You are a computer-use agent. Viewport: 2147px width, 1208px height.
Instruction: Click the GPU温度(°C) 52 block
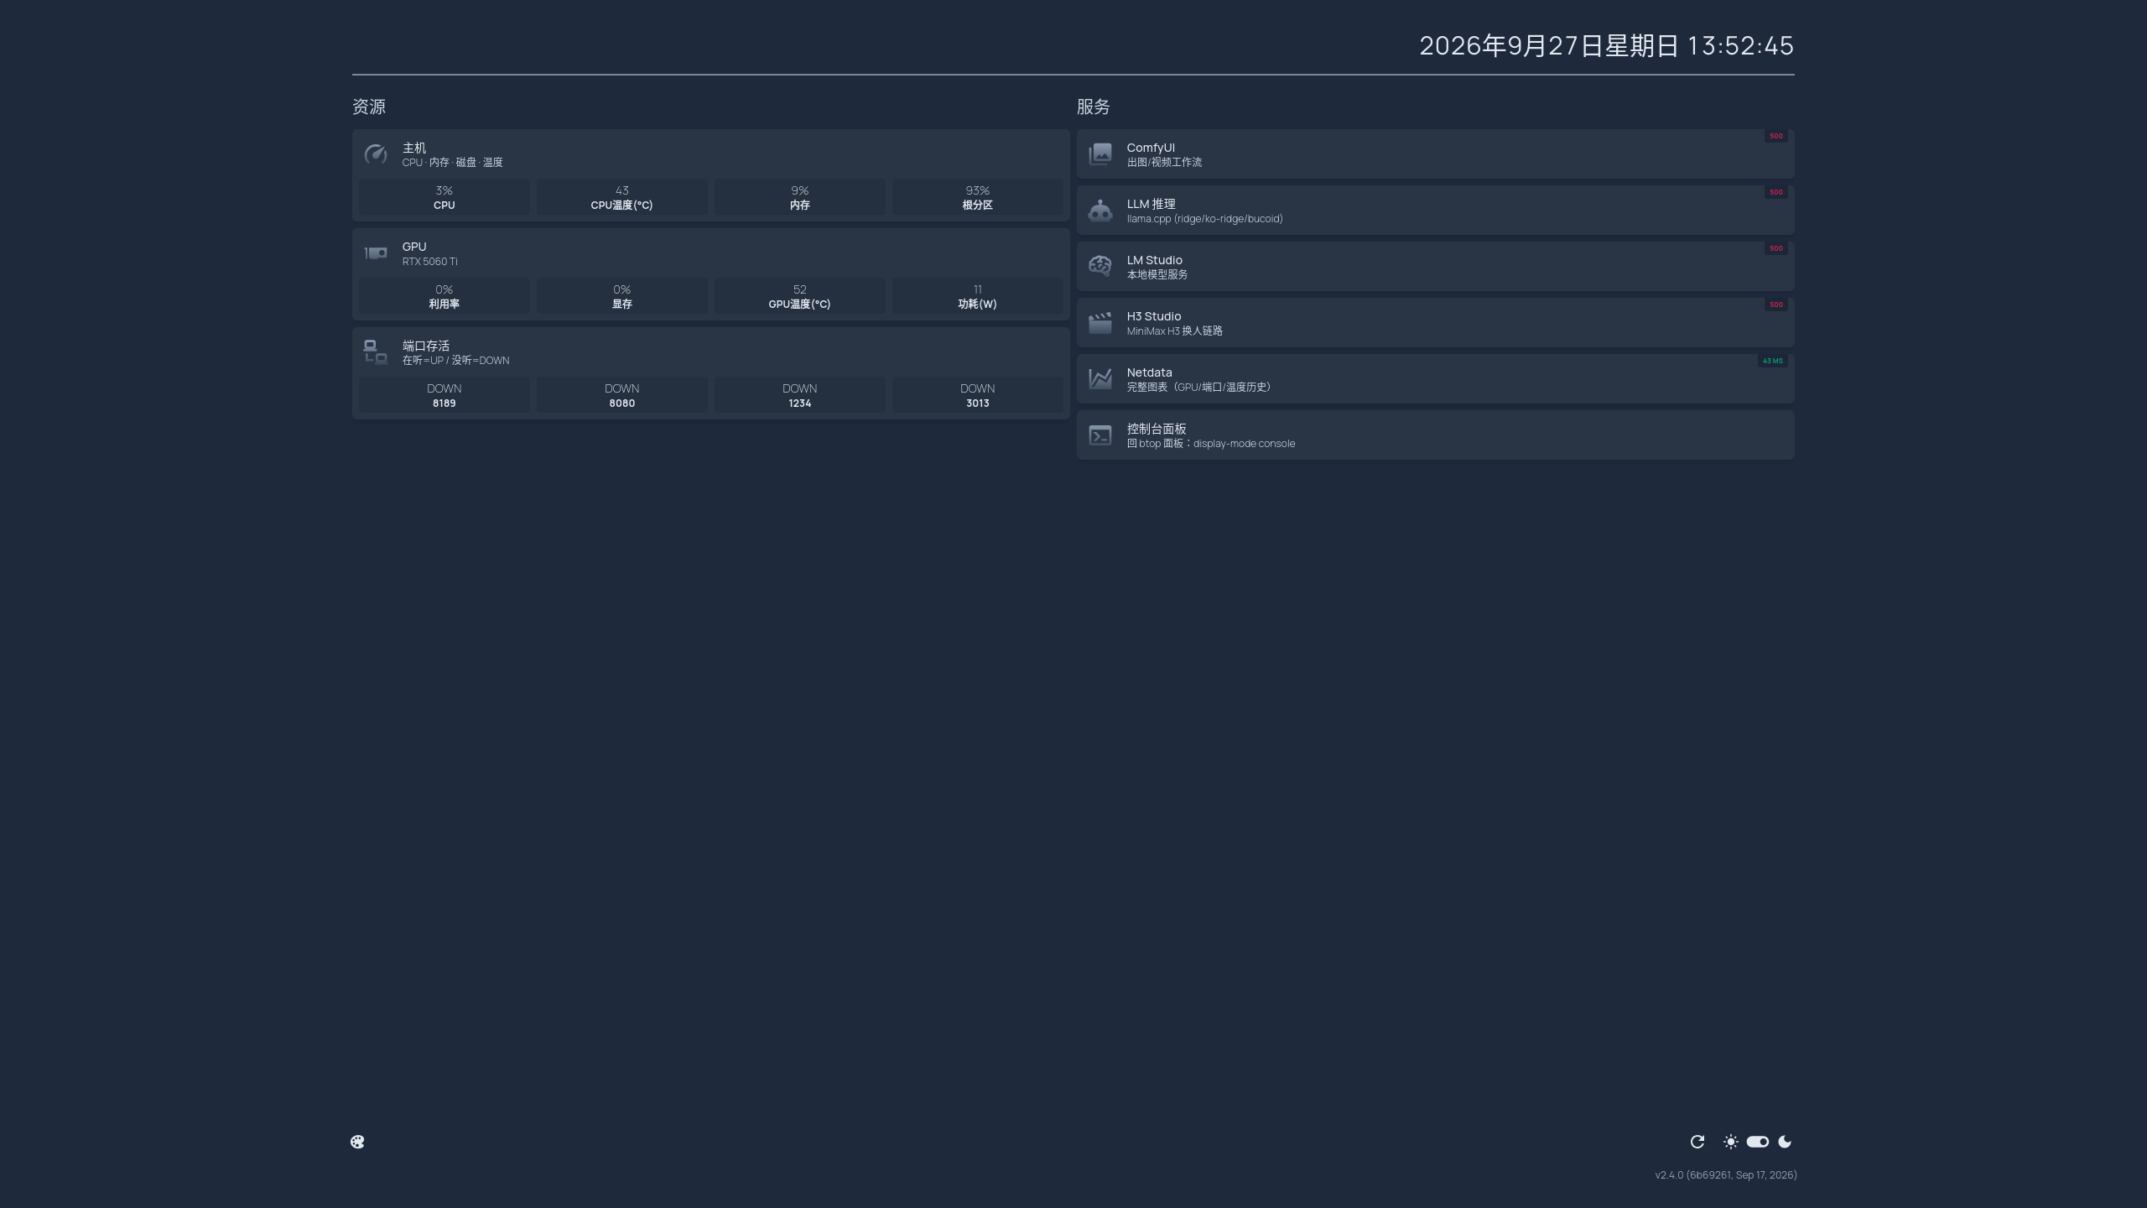(x=800, y=296)
